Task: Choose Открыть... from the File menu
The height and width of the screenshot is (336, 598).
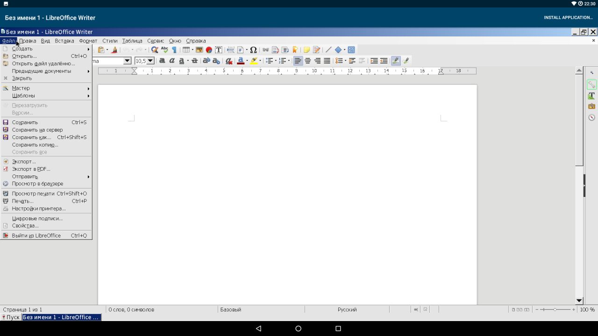Action: pyautogui.click(x=46, y=56)
